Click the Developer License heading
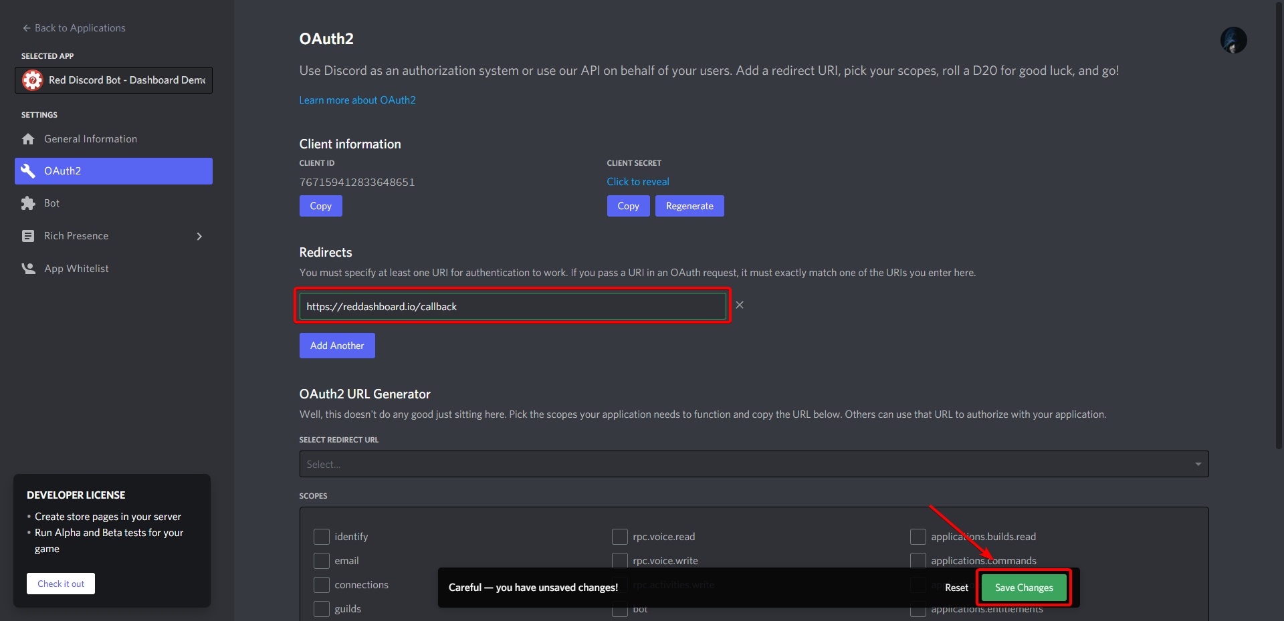 76,495
